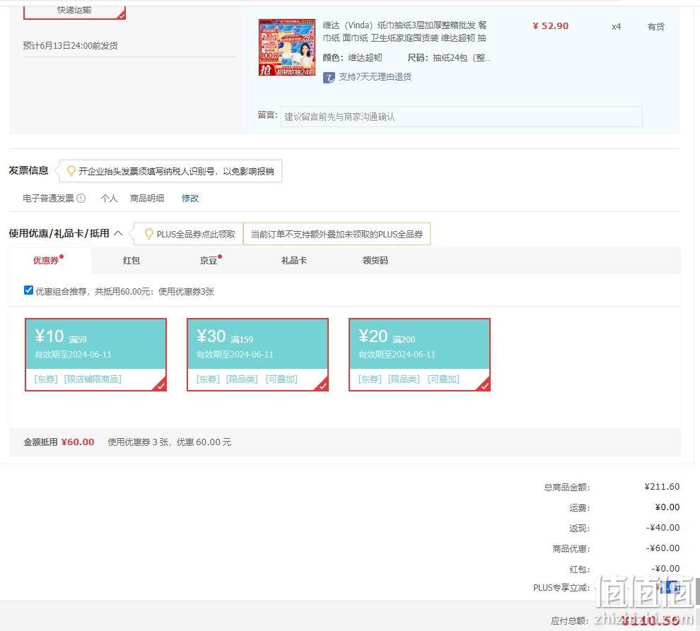
Task: Click the product price ¥52.90
Action: pyautogui.click(x=550, y=26)
